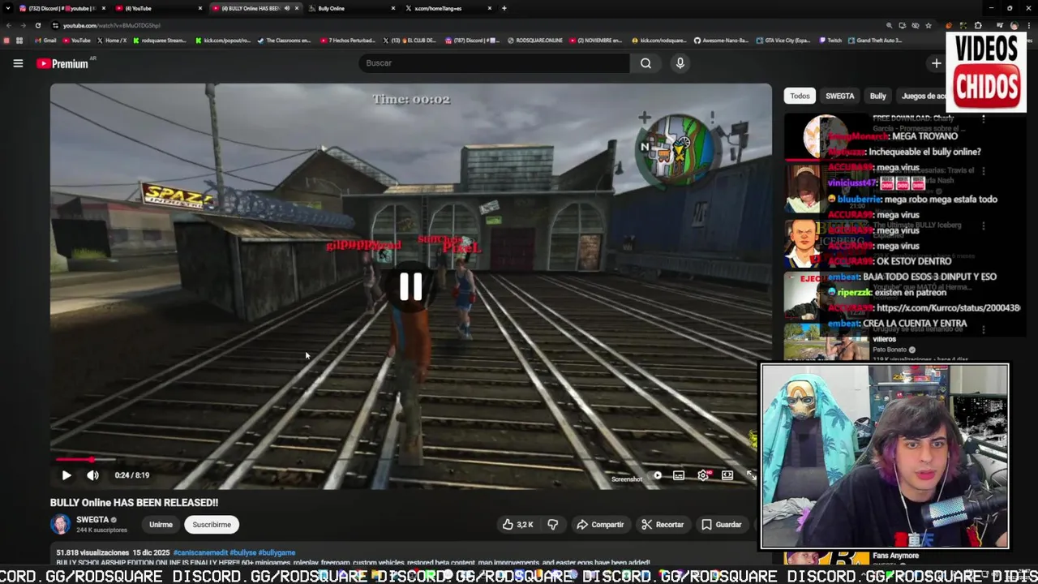
Task: Click the large pause overlay icon
Action: (x=410, y=286)
